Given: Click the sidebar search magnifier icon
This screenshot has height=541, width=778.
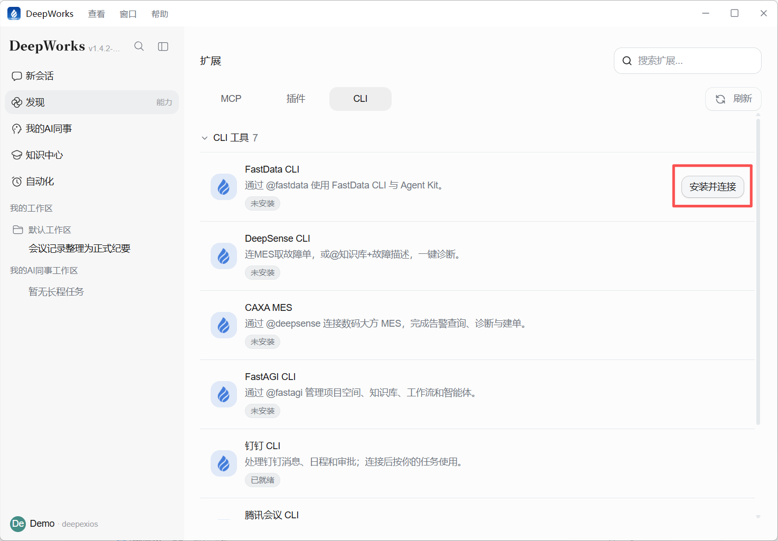Looking at the screenshot, I should pos(139,46).
